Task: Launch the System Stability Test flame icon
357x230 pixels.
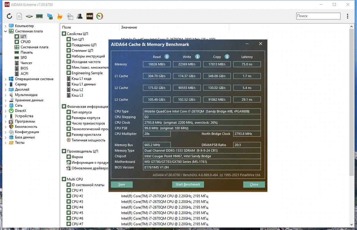Action: click(60, 16)
